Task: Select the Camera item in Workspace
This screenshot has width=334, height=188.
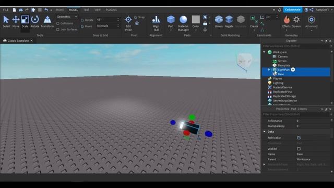Action: pyautogui.click(x=283, y=56)
